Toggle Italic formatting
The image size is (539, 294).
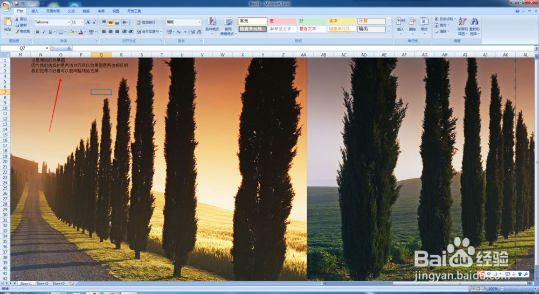click(44, 32)
